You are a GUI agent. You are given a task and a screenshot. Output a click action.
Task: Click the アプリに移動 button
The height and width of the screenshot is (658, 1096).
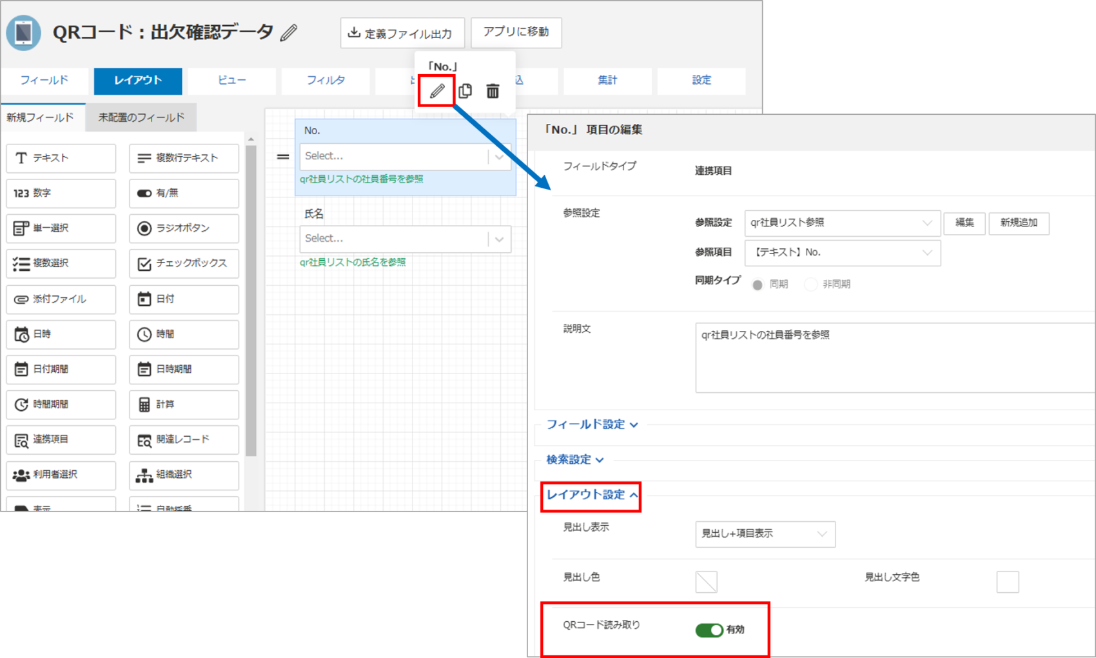[516, 32]
